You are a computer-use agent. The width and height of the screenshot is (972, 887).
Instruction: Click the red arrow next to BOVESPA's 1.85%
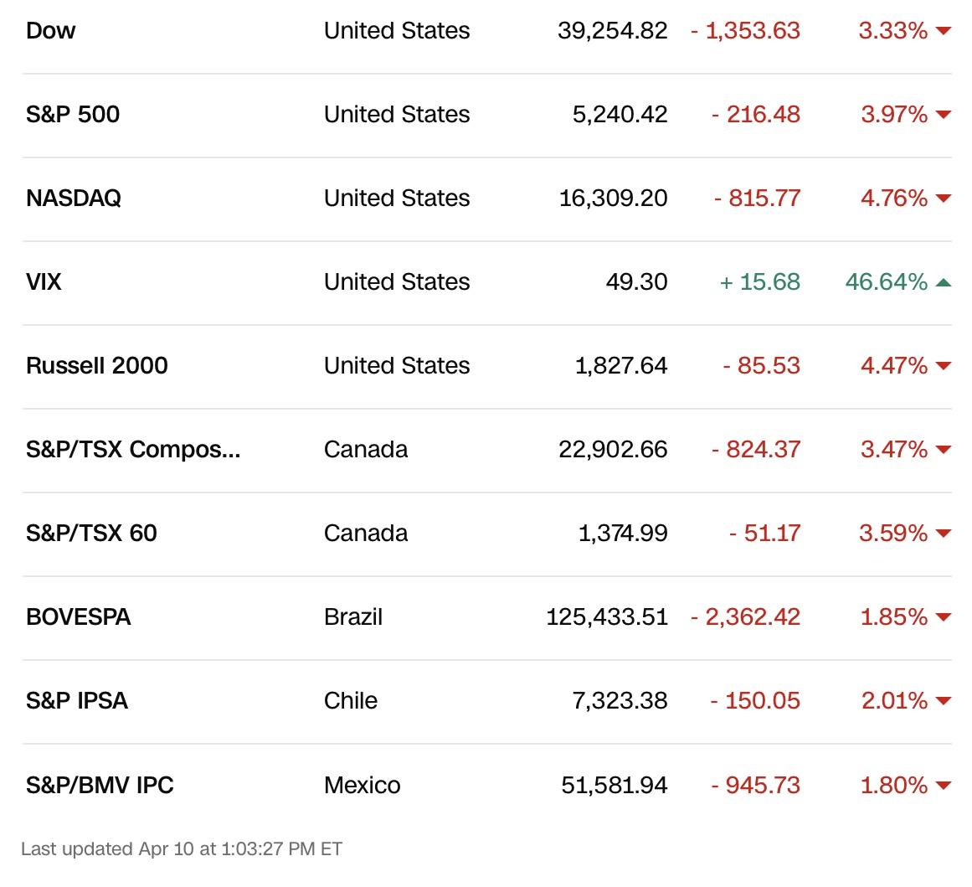coord(944,617)
